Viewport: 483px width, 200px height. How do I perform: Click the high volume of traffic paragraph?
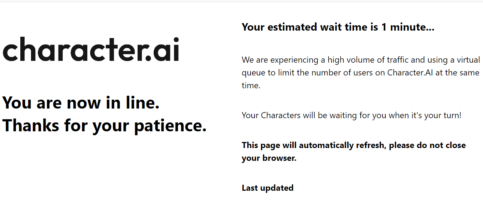click(x=360, y=73)
